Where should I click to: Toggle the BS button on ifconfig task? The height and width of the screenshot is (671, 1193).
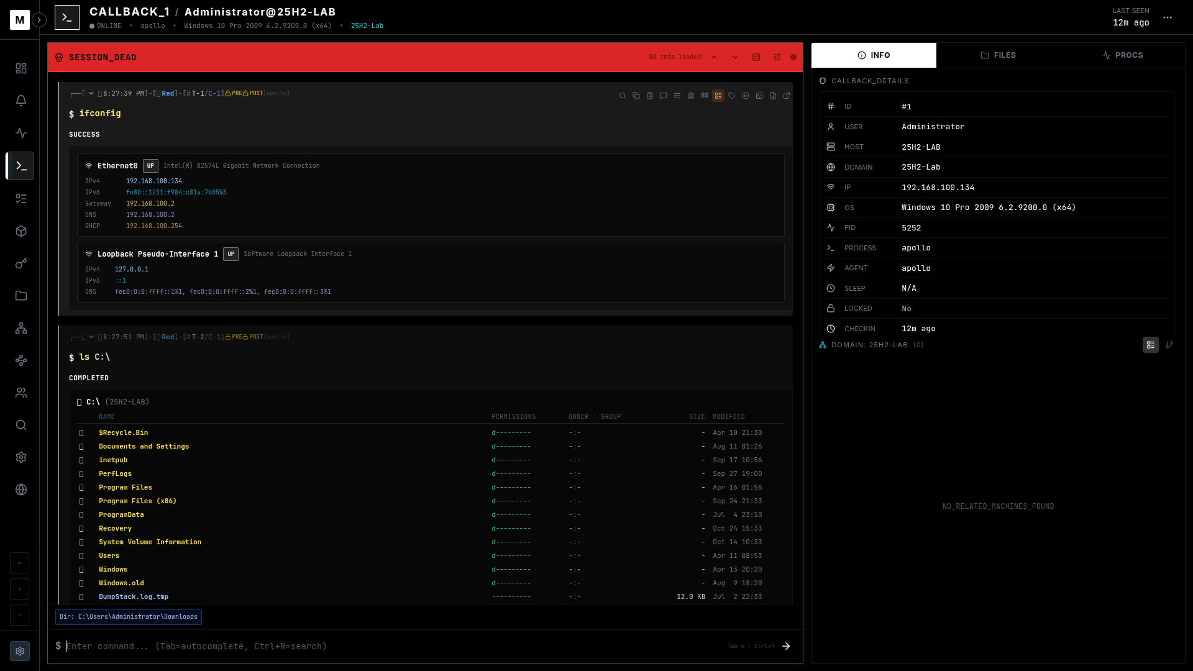tap(705, 96)
